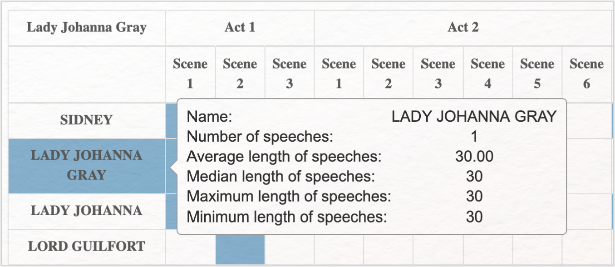
Task: Click the Act 1 column group header
Action: [x=240, y=28]
